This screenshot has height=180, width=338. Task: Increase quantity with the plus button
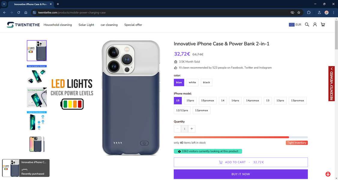(x=192, y=129)
